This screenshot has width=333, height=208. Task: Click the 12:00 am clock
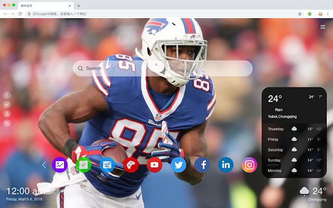(x=25, y=191)
